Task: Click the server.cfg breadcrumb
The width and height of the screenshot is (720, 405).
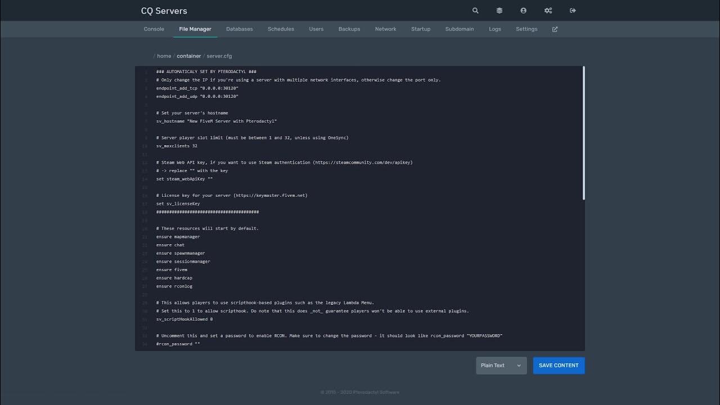Action: 219,56
